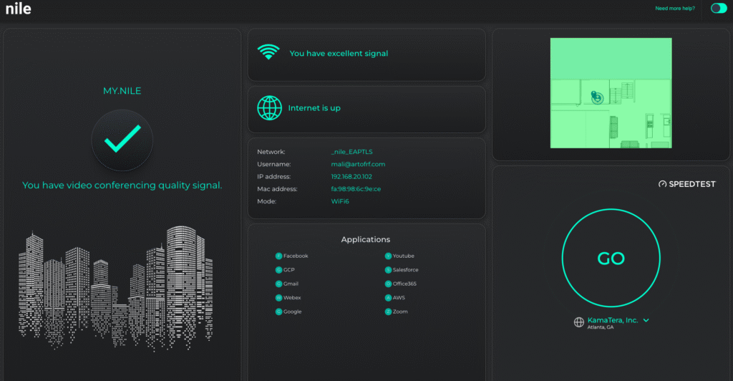The image size is (733, 381).
Task: Click the Zoom application icon
Action: click(x=388, y=312)
